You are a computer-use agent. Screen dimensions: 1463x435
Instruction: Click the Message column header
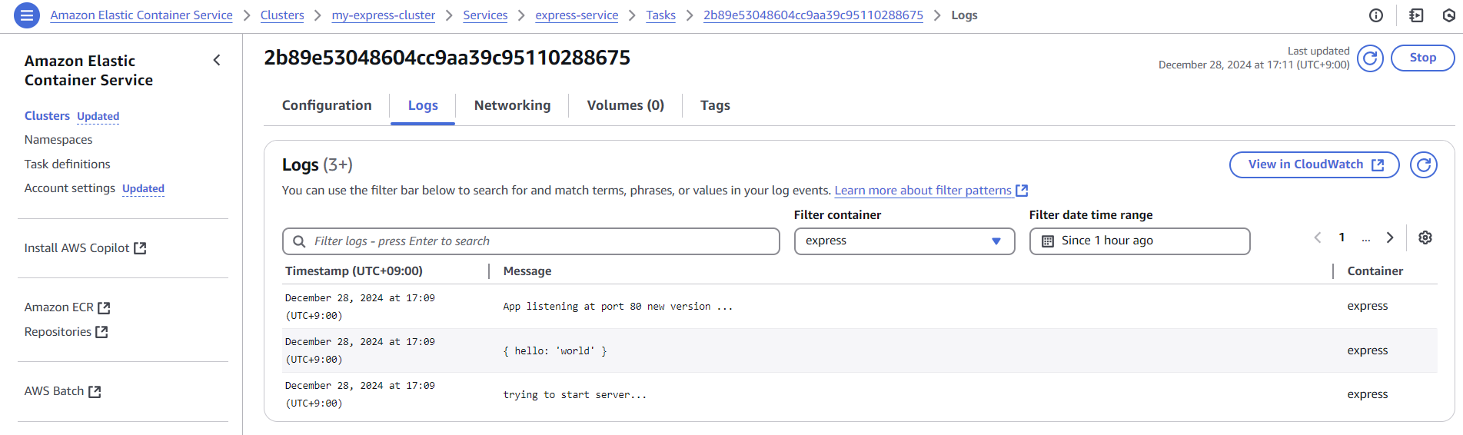click(527, 271)
